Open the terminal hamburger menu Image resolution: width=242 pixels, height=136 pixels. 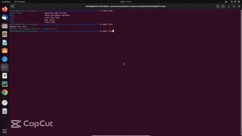tap(223, 6)
